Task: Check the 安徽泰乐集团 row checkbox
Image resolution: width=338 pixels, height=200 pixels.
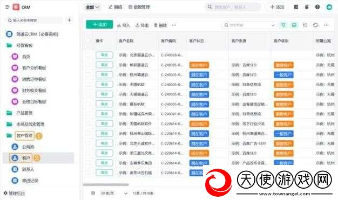Action: pyautogui.click(x=88, y=163)
